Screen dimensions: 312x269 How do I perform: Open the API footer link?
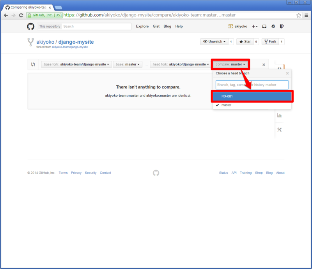pos(234,173)
